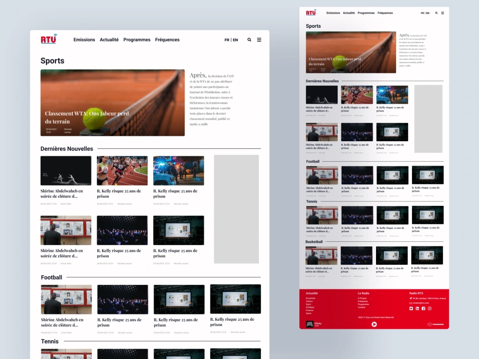Open the runners thumbnail under Dernières Nouvelles on the left page
The height and width of the screenshot is (359, 479).
pos(122,171)
